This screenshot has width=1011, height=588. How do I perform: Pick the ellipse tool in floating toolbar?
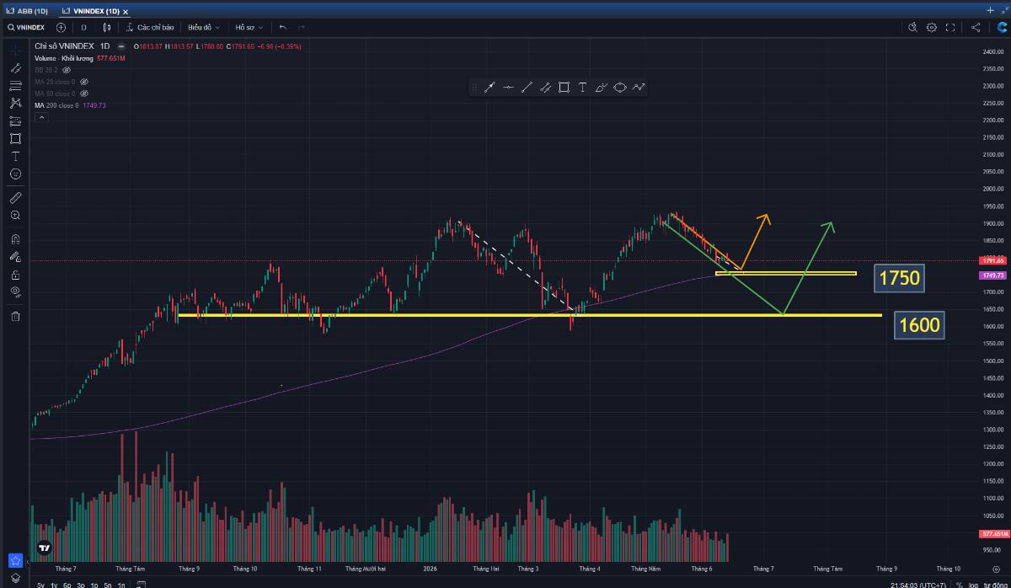point(620,87)
